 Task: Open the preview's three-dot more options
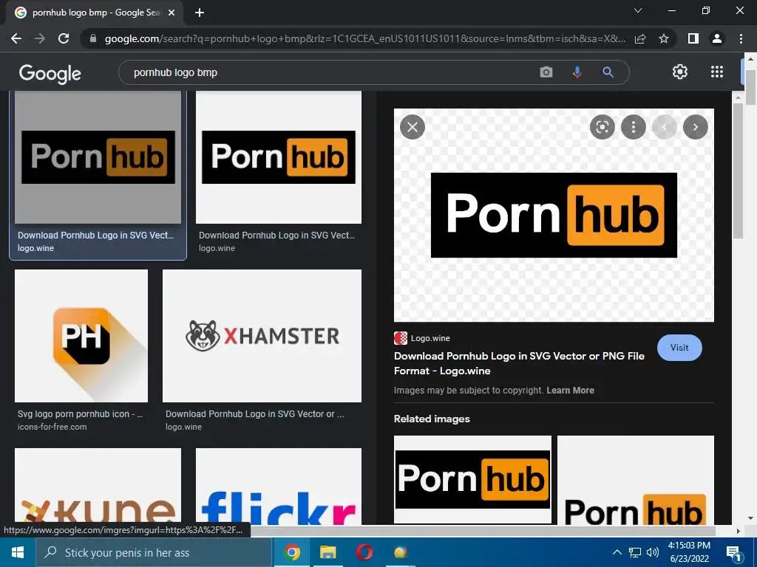tap(634, 127)
